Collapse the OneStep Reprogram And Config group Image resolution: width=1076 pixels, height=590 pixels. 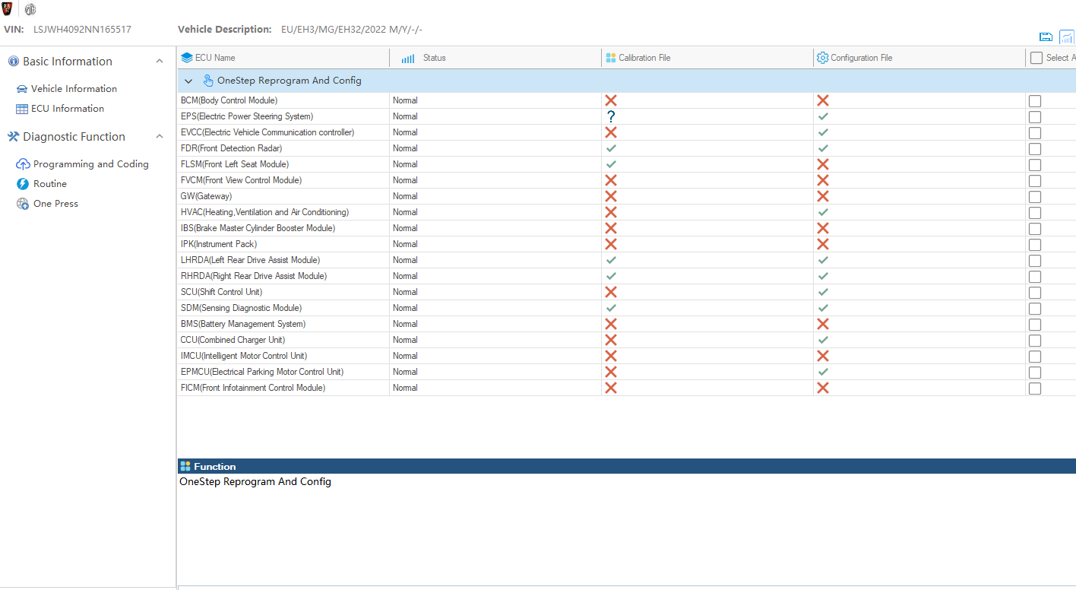click(x=188, y=81)
